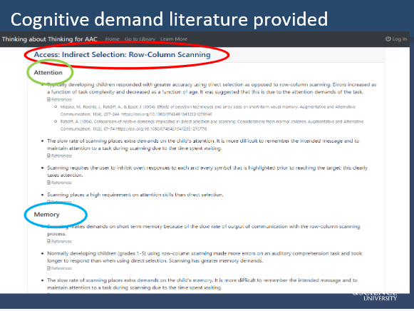Open DOI link in Mizuko et al. reference

166,114
